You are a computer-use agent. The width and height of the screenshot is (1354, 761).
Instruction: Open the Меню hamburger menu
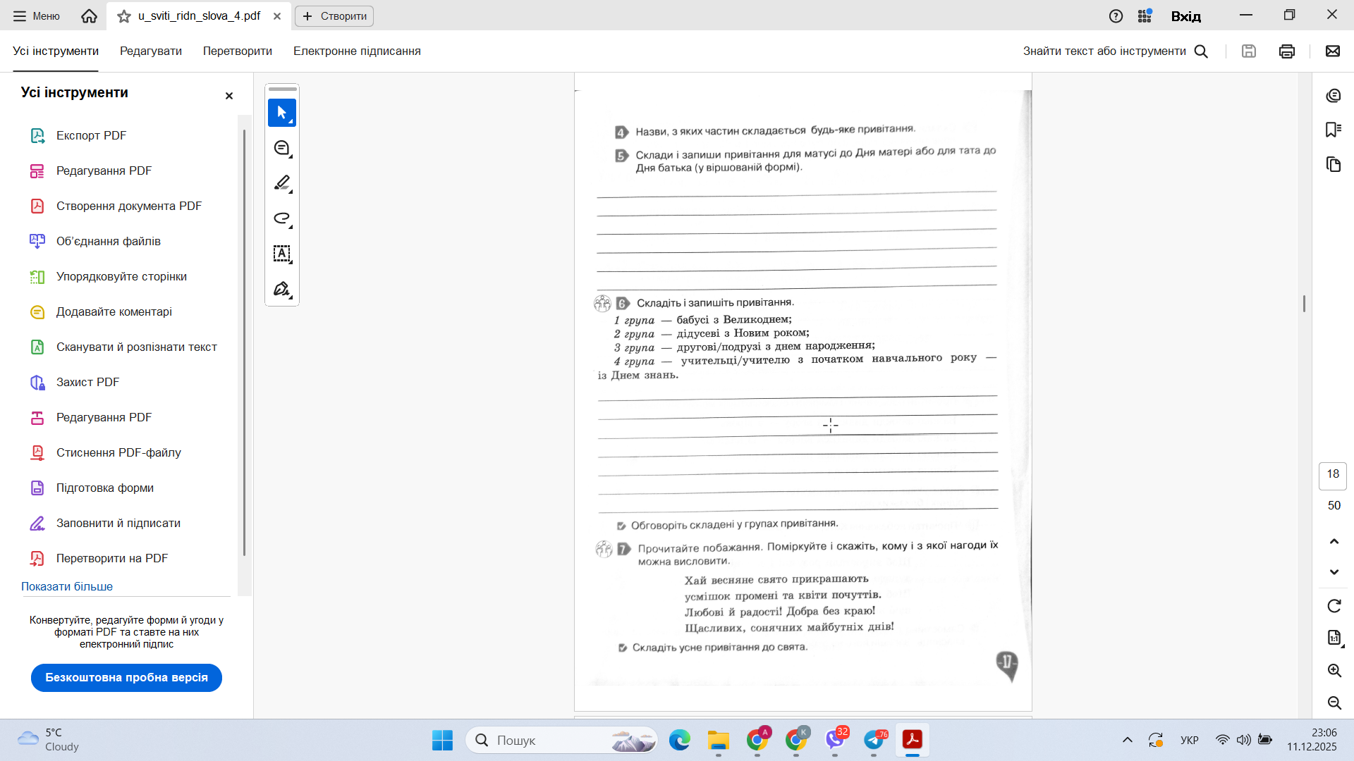point(36,16)
